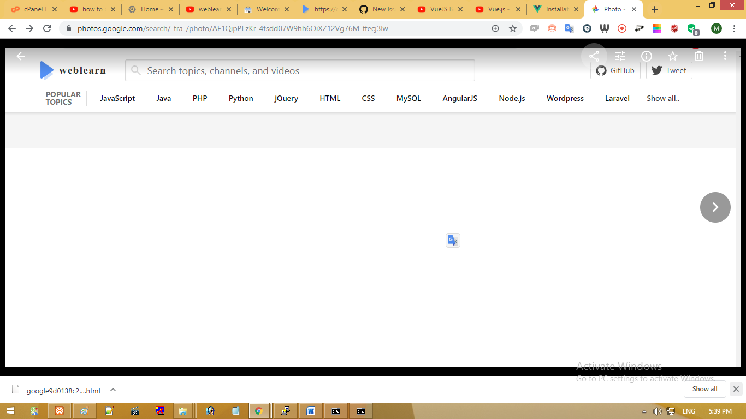Open the photo viewer more options menu
The image size is (746, 419).
725,56
